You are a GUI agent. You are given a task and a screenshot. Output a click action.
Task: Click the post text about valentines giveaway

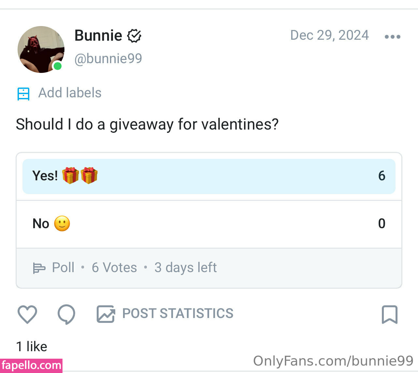tap(147, 124)
